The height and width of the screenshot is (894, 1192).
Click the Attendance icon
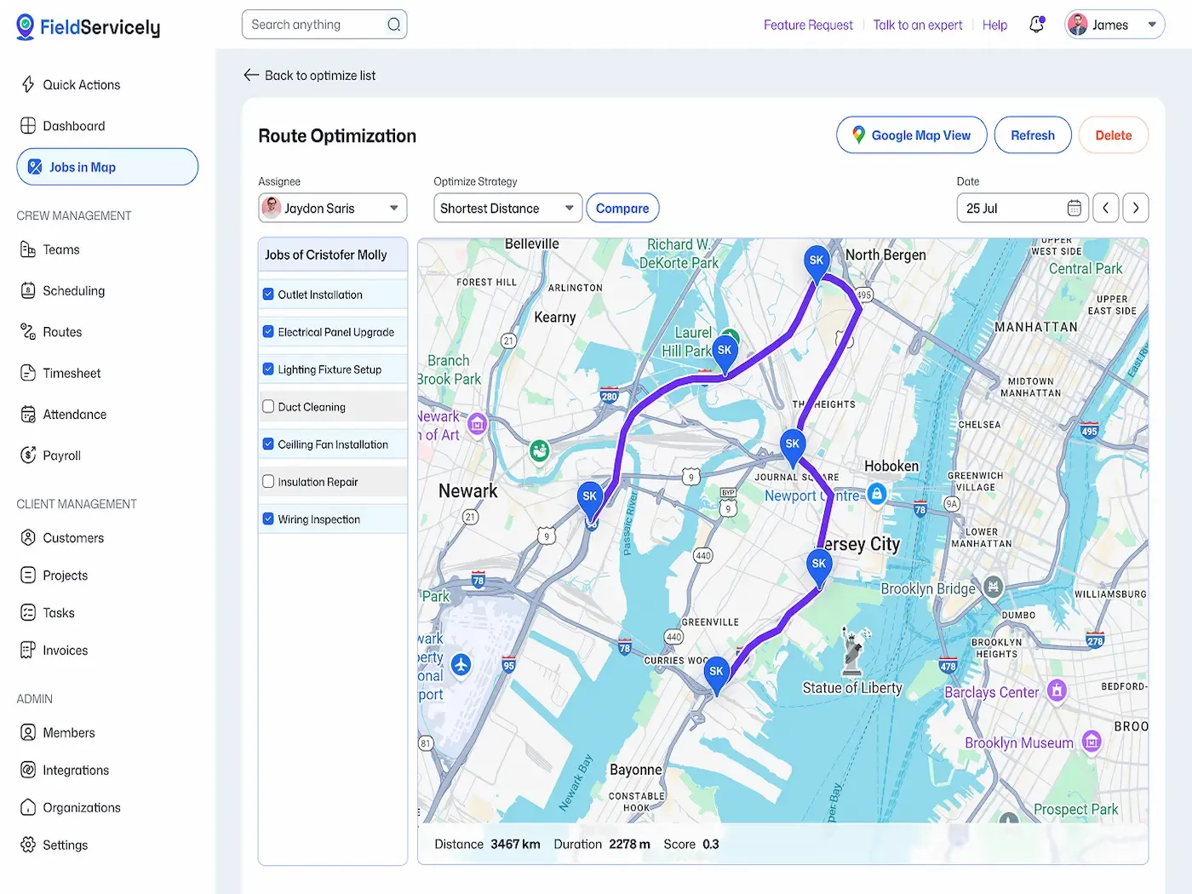point(28,414)
